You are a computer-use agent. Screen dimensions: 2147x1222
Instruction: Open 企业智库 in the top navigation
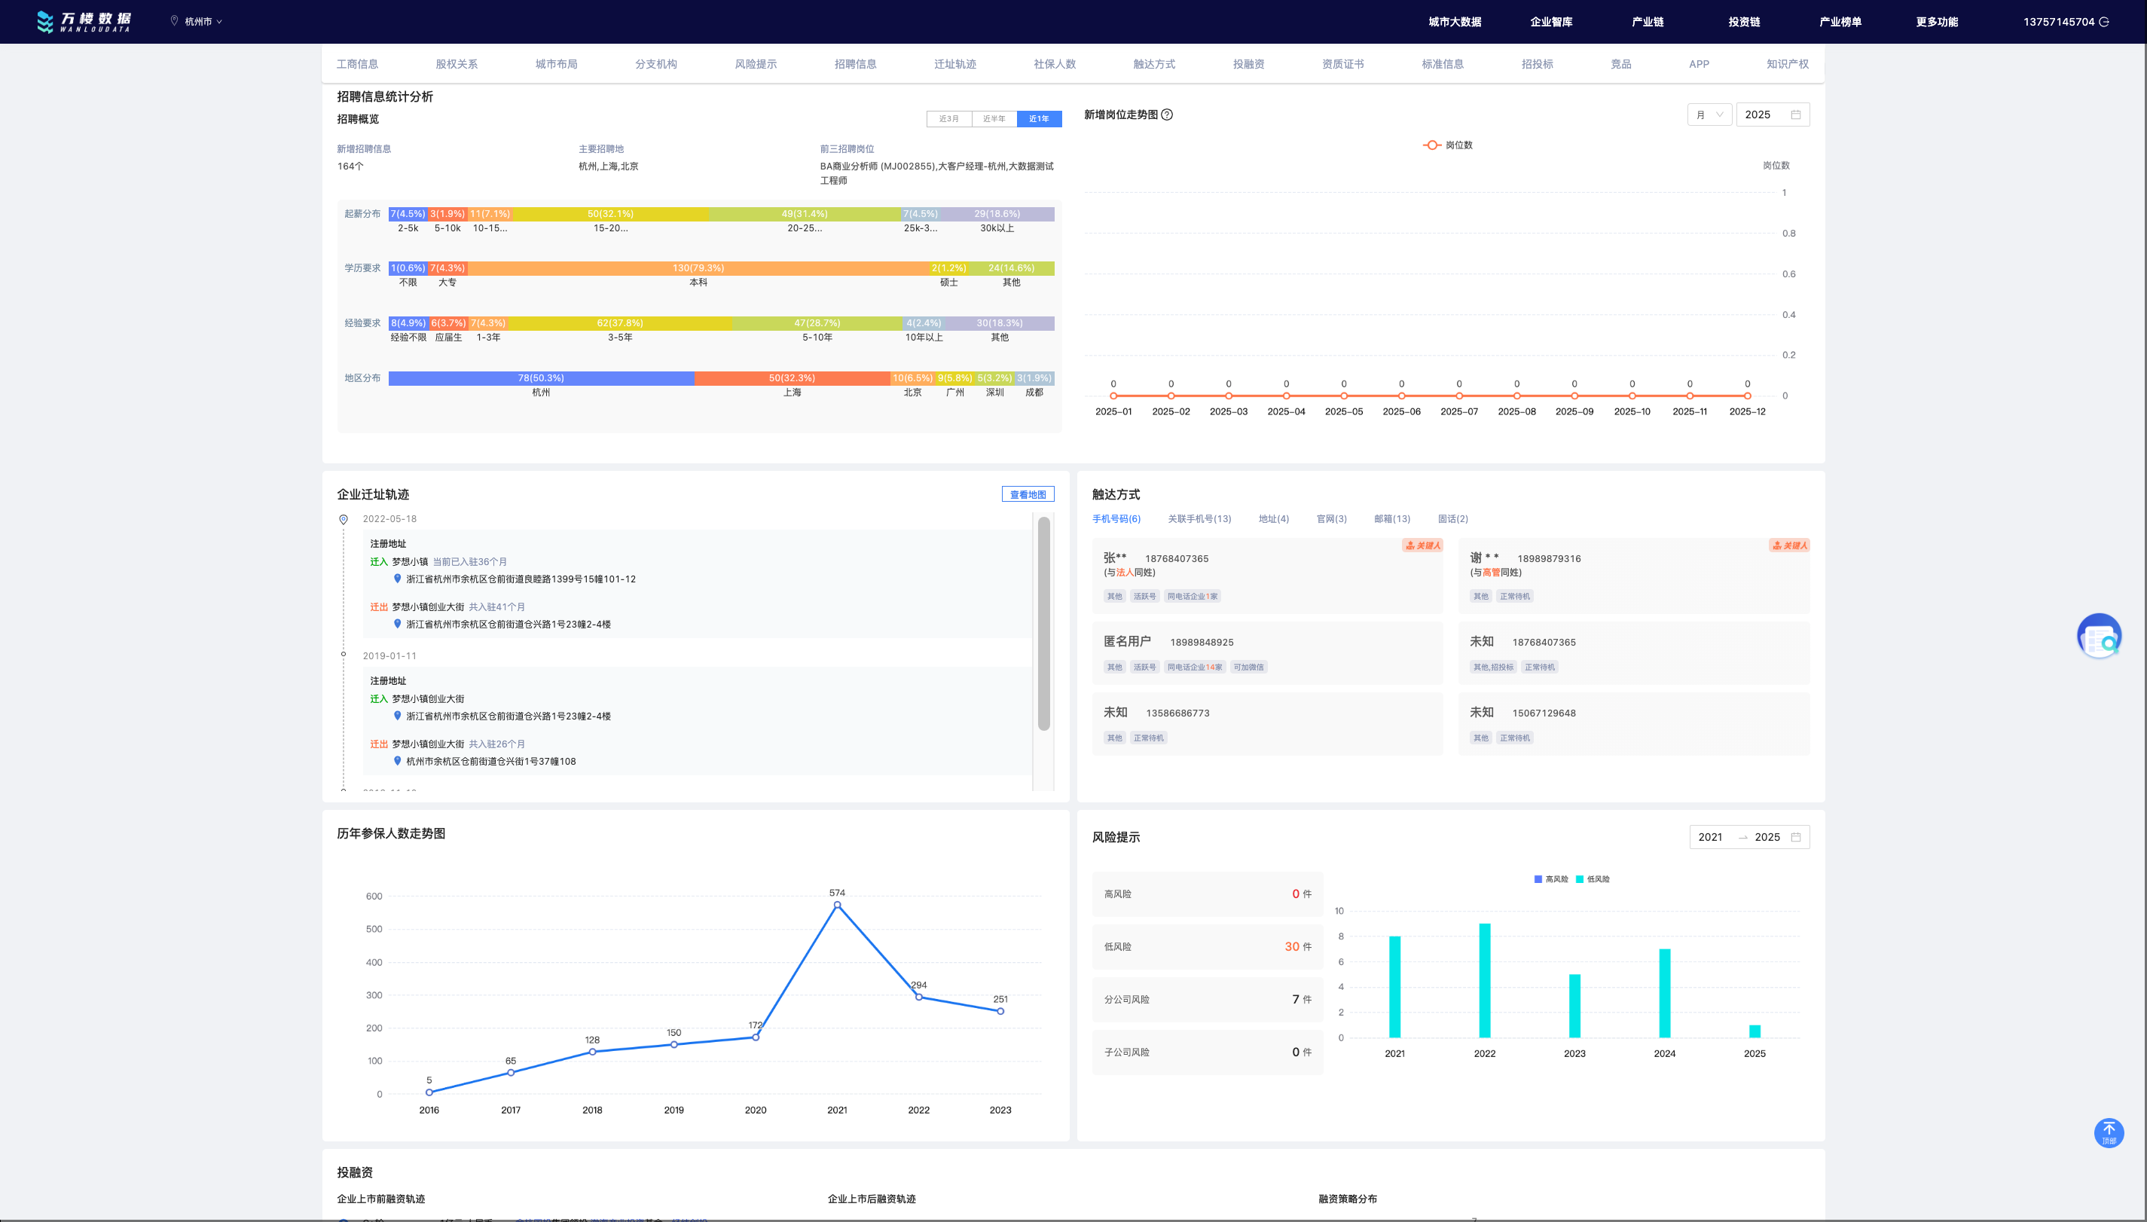(1550, 22)
